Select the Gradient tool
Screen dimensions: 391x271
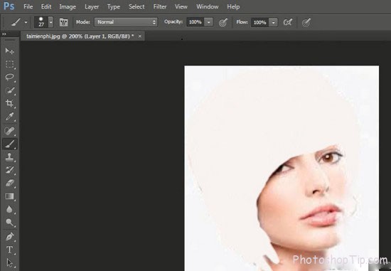(10, 196)
